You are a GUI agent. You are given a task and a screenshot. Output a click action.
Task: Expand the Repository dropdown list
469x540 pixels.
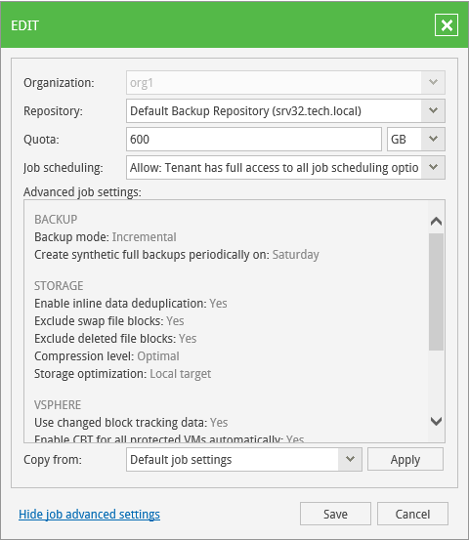[x=433, y=111]
